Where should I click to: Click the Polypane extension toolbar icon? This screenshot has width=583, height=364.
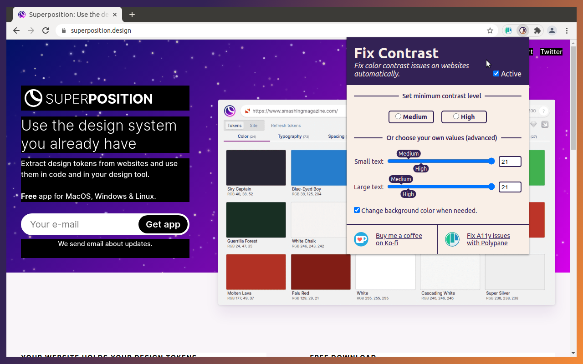tap(508, 30)
